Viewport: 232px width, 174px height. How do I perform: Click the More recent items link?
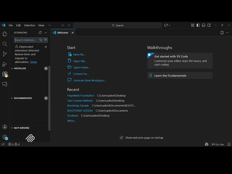[71, 121]
